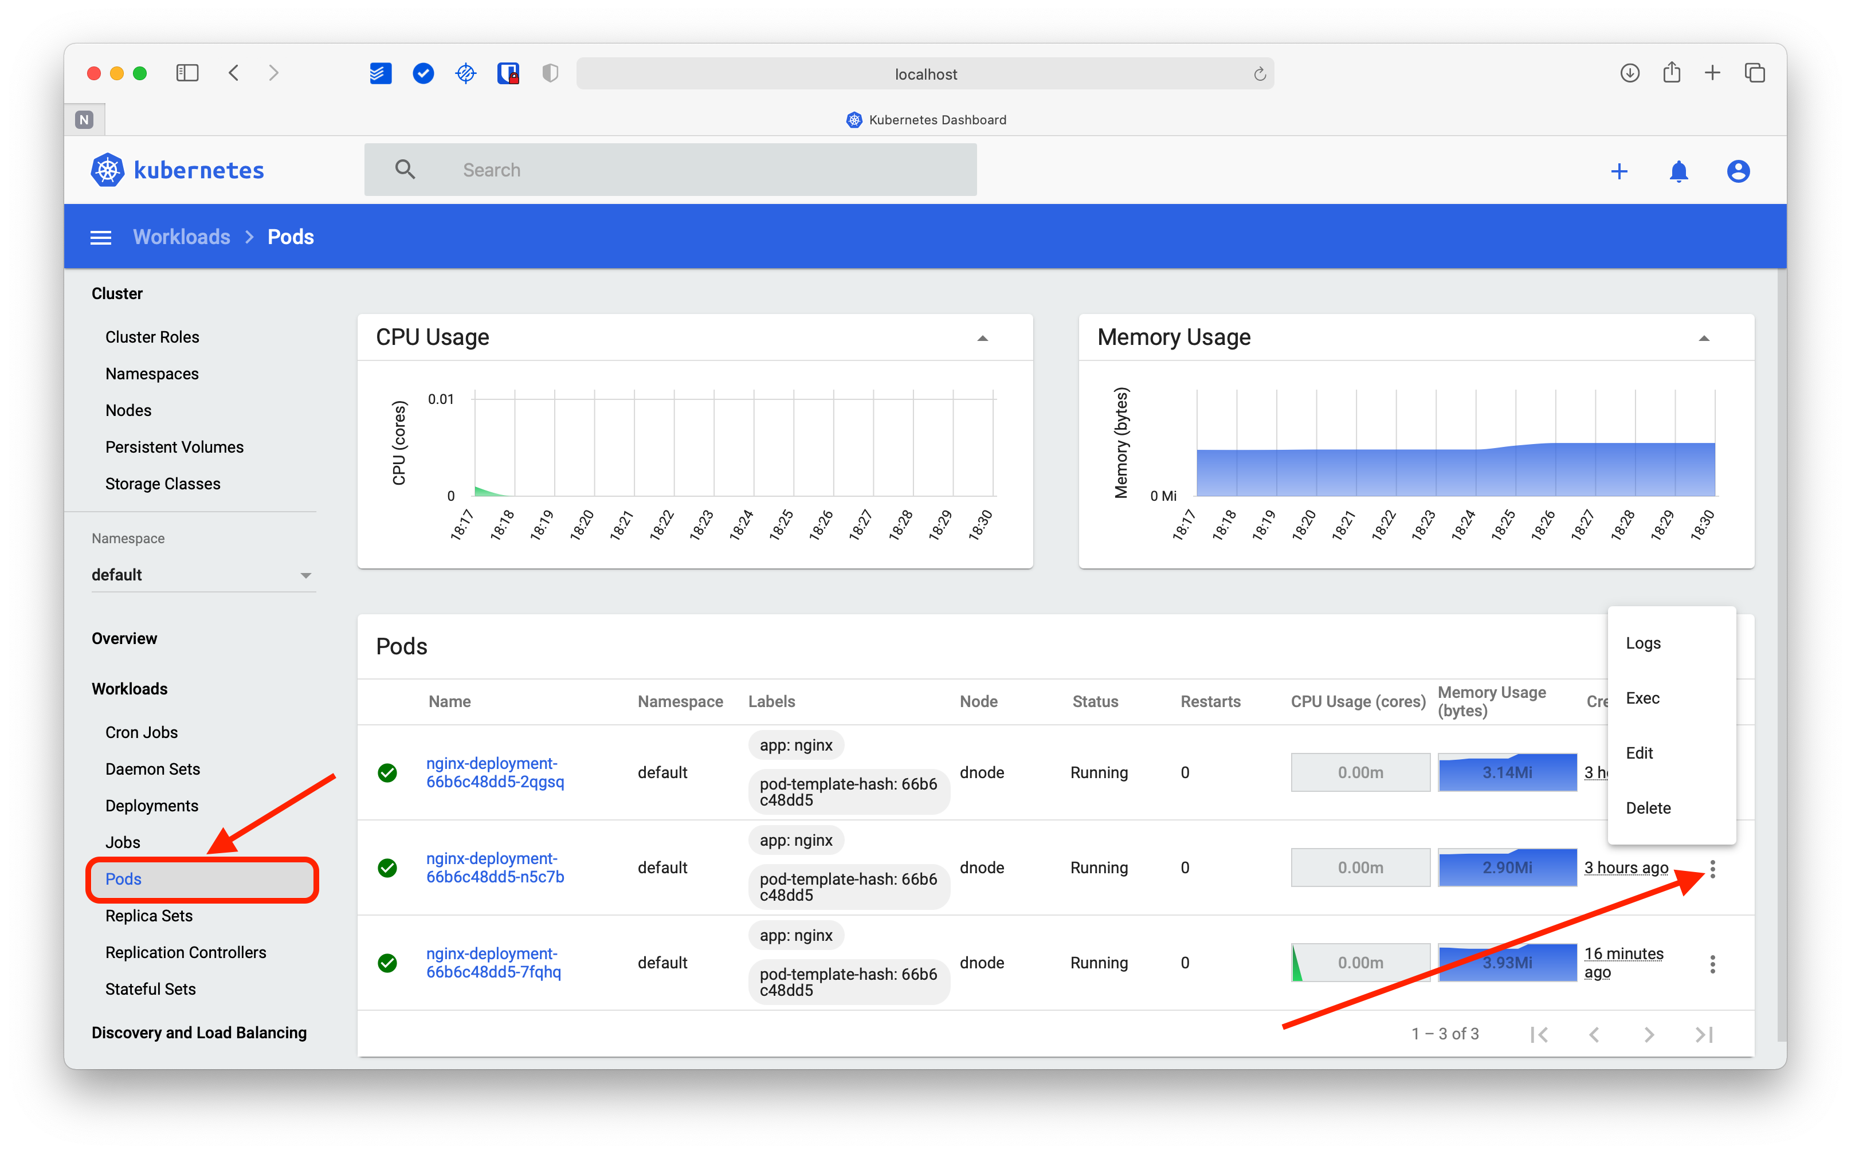
Task: Click the privacy shield icon
Action: [x=550, y=73]
